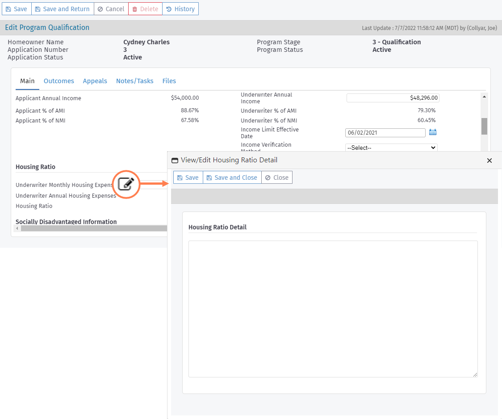
Task: Open the Appeals tab
Action: click(95, 81)
